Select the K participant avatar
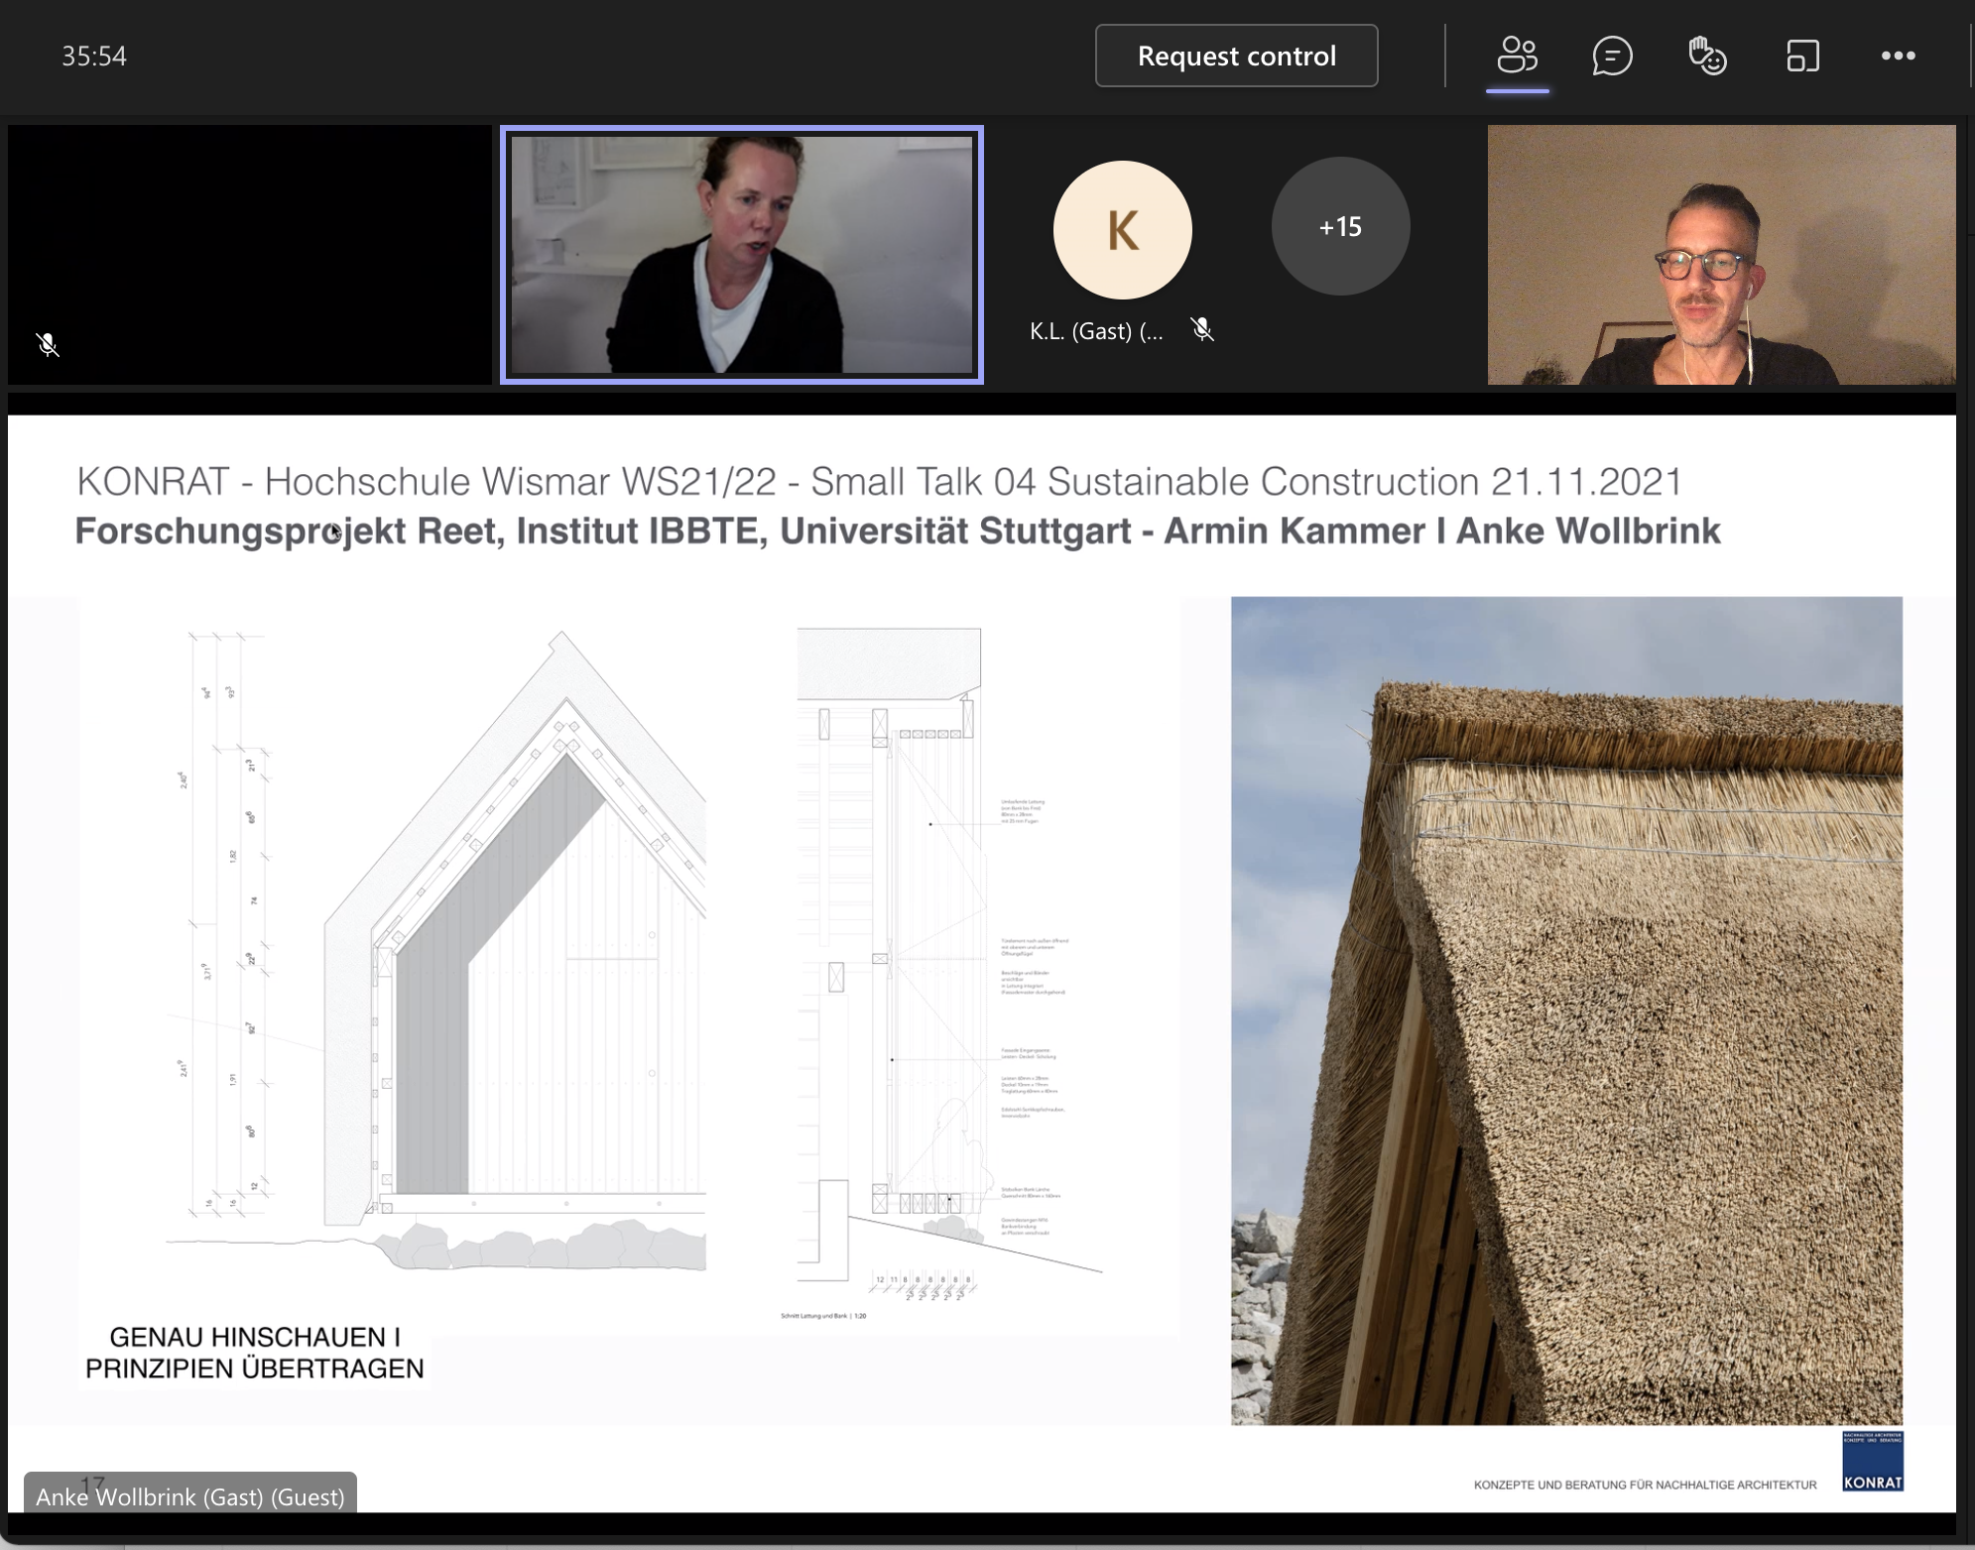The image size is (1975, 1550). coord(1122,230)
